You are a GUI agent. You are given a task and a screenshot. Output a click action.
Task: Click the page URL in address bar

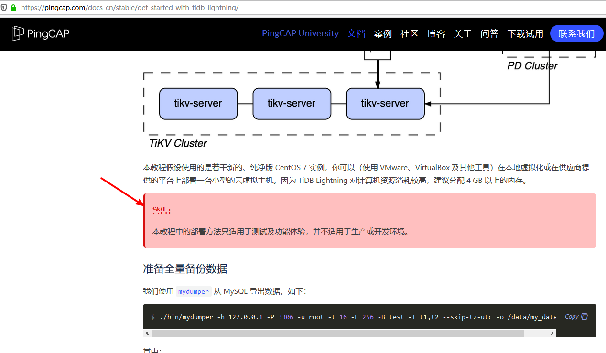pos(130,8)
